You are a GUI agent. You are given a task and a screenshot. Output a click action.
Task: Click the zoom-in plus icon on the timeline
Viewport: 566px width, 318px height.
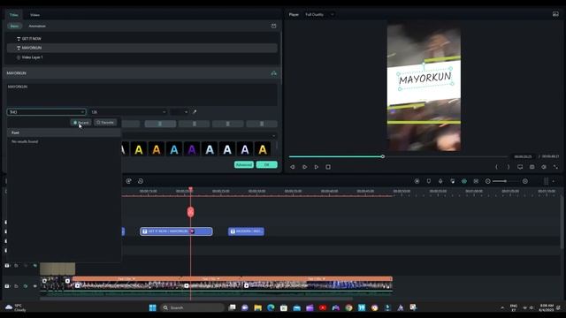(x=525, y=181)
